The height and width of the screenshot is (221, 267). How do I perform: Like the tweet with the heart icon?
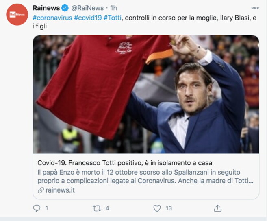tap(157, 208)
